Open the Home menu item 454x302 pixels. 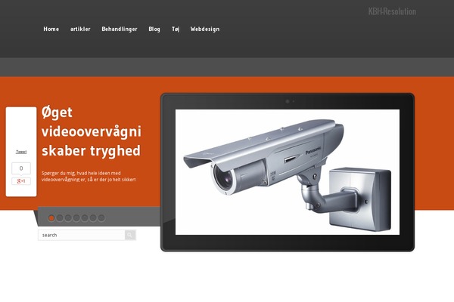click(51, 29)
